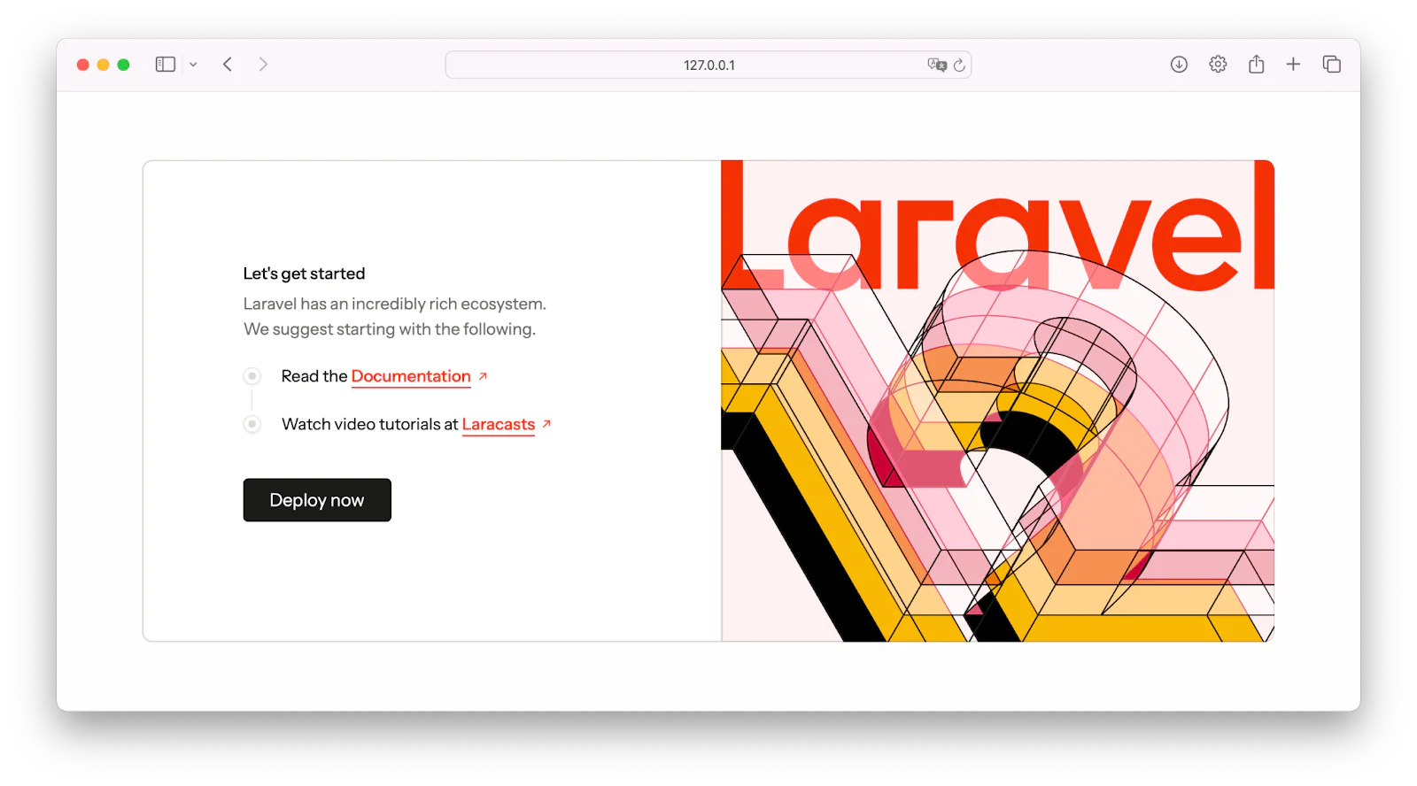Open the Documentation link
This screenshot has width=1417, height=786.
pyautogui.click(x=411, y=376)
